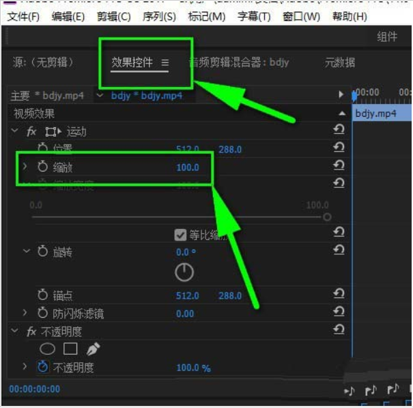Reset the 缩放宽度 parameter

point(339,183)
